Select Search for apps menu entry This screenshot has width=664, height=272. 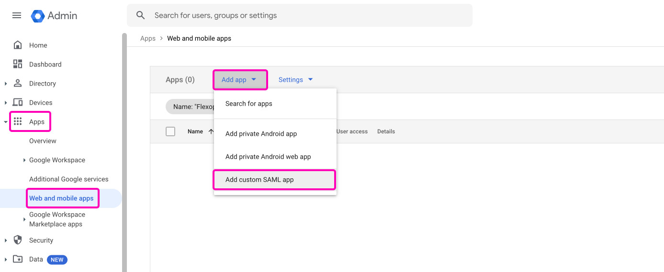(248, 104)
